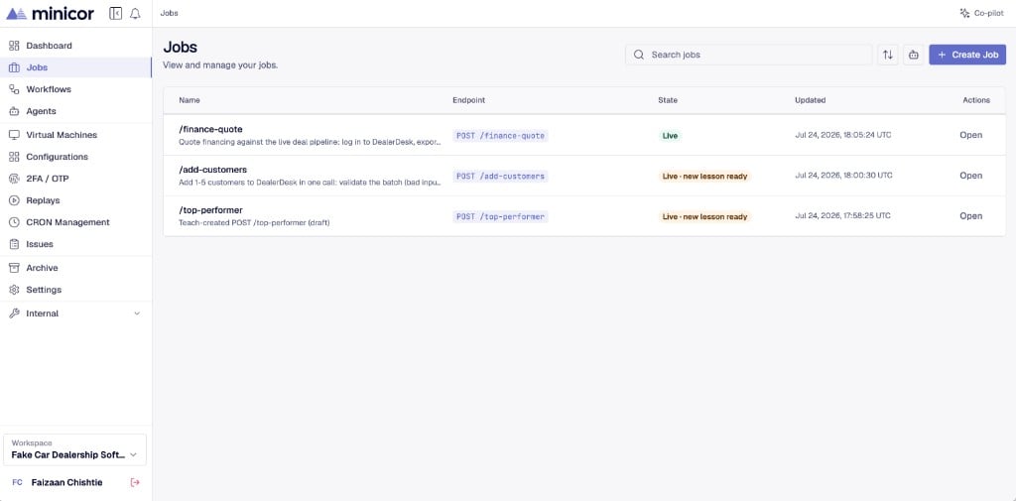Open CRON Management page
Screen dimensions: 1016x501
[68, 222]
